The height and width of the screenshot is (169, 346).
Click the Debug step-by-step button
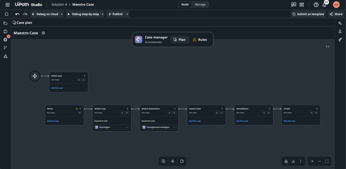(83, 14)
